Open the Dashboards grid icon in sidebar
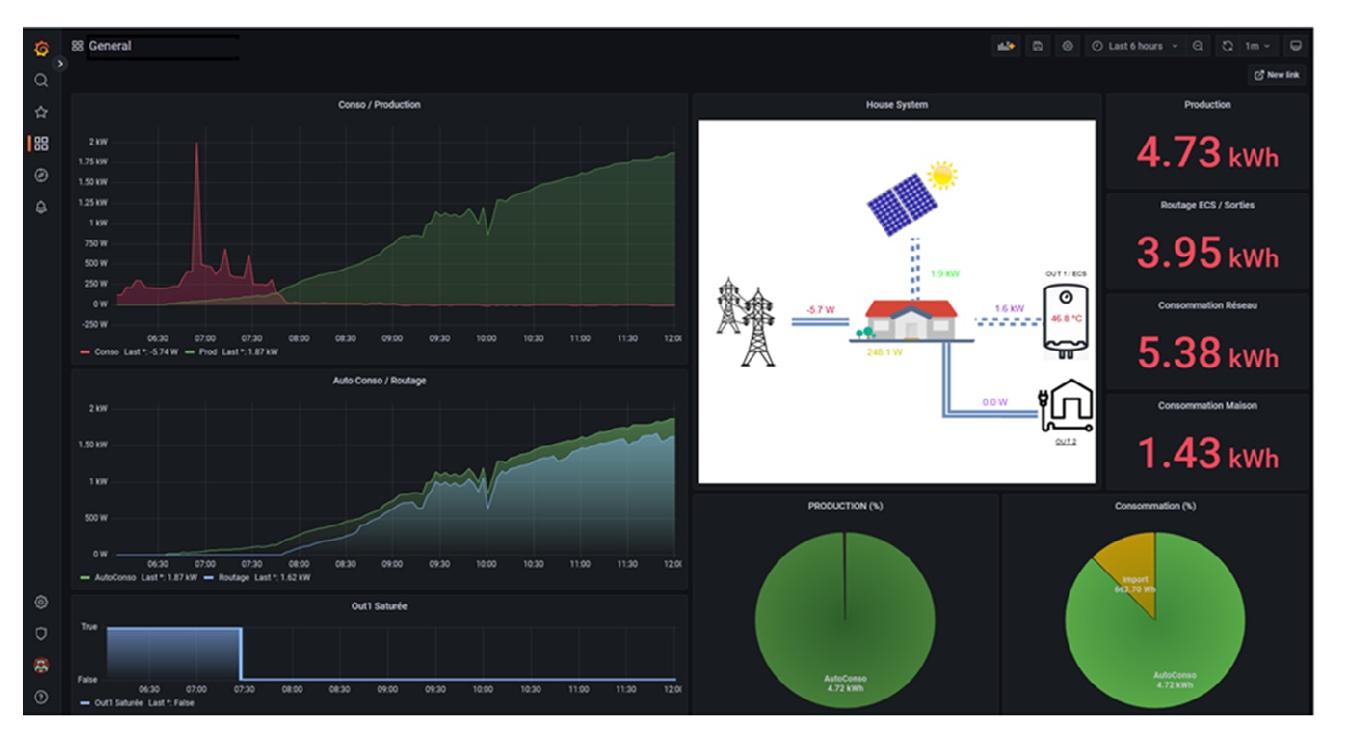Image resolution: width=1345 pixels, height=738 pixels. point(41,143)
